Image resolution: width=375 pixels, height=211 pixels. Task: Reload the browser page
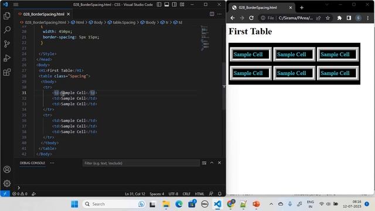pyautogui.click(x=251, y=18)
